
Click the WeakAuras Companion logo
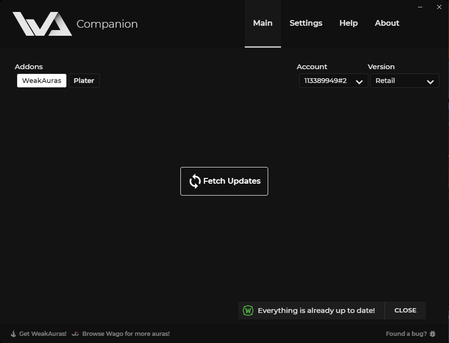pyautogui.click(x=42, y=24)
